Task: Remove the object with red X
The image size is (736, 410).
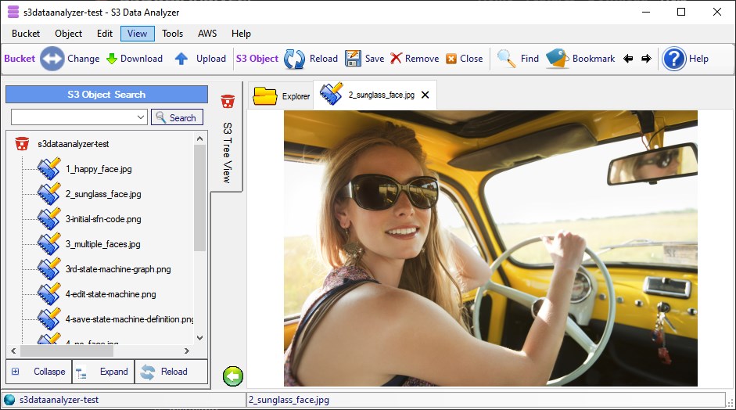Action: pos(396,59)
